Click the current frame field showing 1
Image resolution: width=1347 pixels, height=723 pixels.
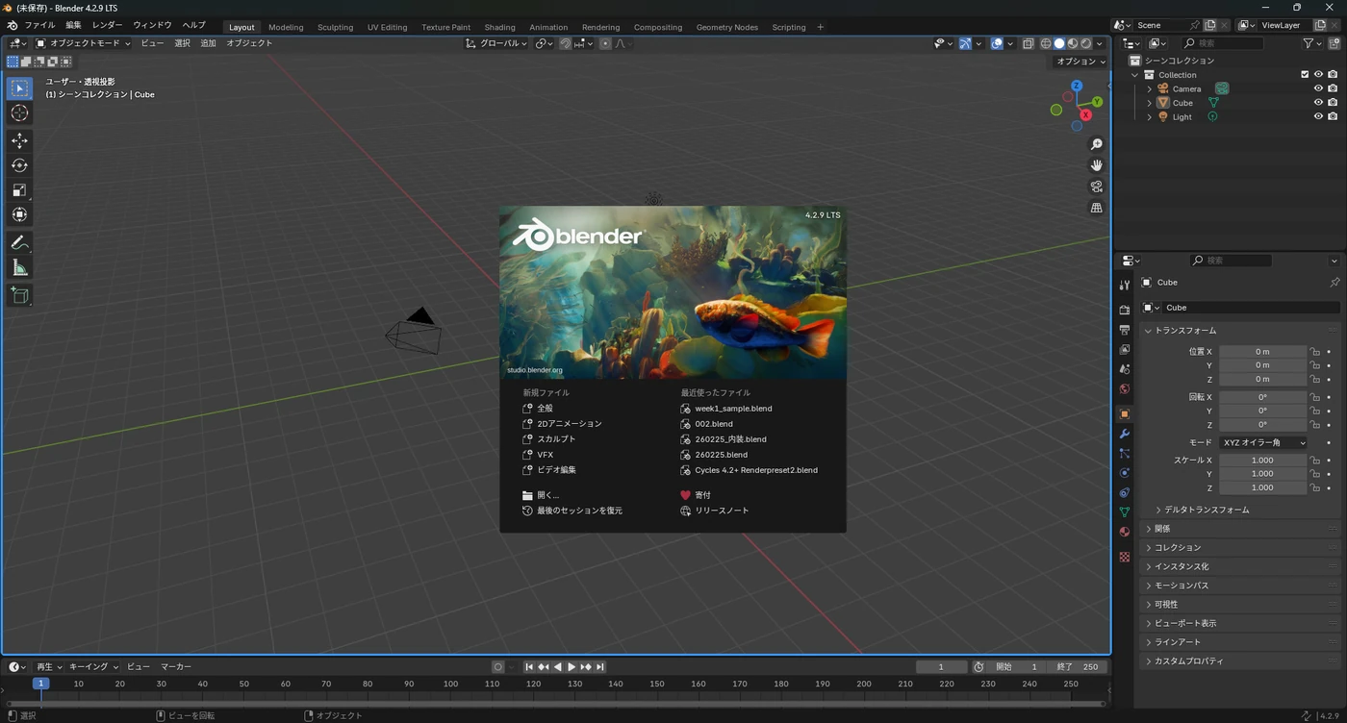tap(941, 667)
